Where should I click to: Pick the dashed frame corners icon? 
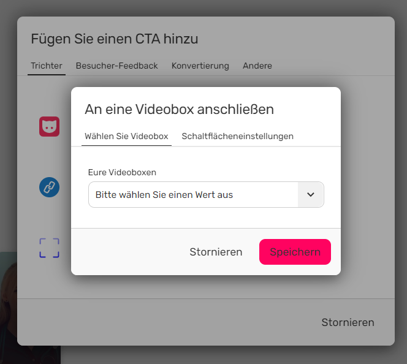coord(49,248)
